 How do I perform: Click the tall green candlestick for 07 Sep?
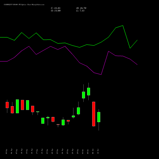point(17,106)
